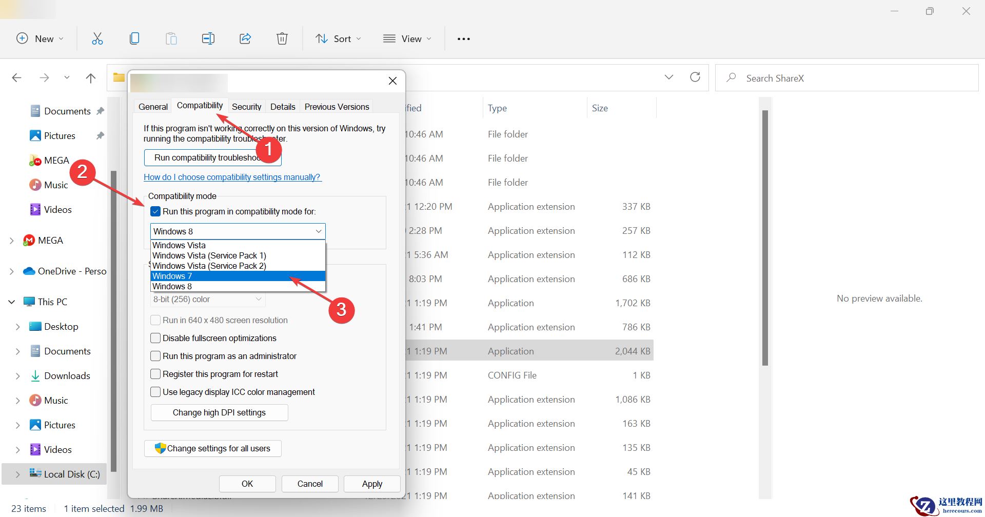Click the Apply button
The width and height of the screenshot is (985, 517).
click(372, 484)
